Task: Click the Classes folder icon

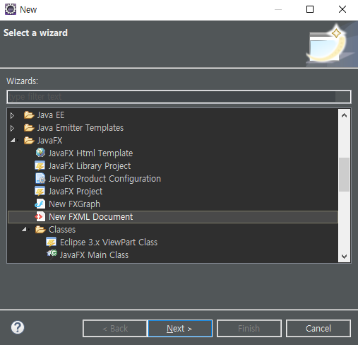Action: pyautogui.click(x=40, y=229)
